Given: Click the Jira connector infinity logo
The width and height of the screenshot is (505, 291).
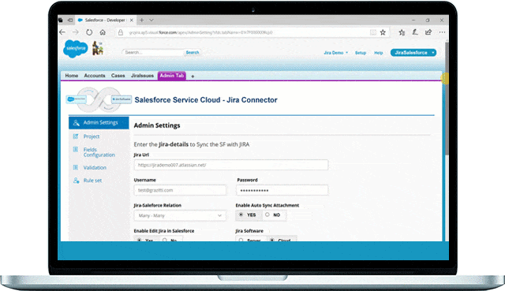Looking at the screenshot, I should coord(99,99).
